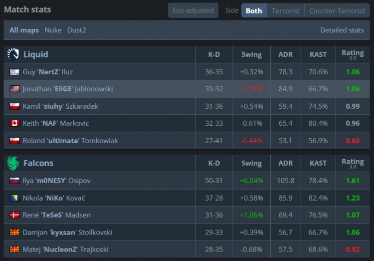Click the Rating 3.0 header for Liquid
The height and width of the screenshot is (261, 374).
(x=353, y=54)
